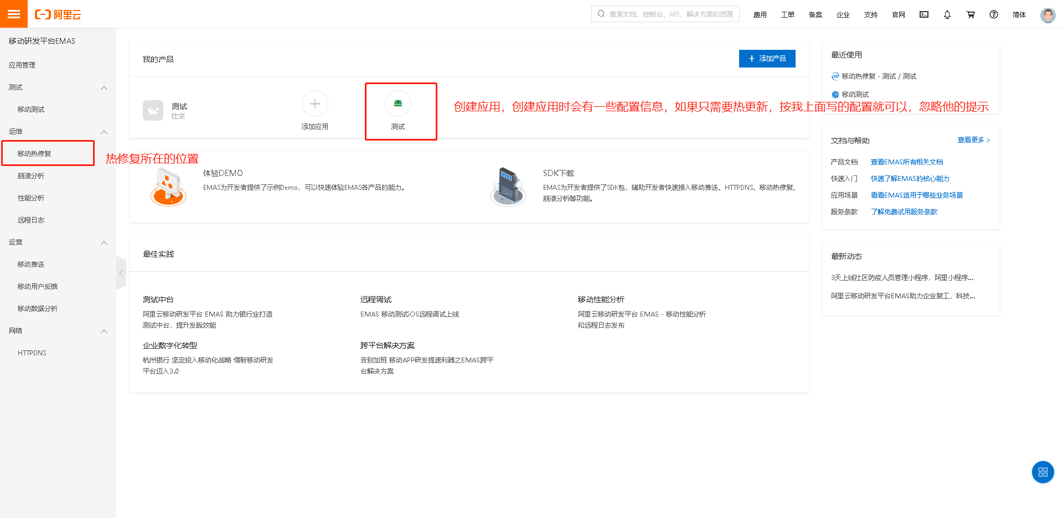Image resolution: width=1063 pixels, height=518 pixels.
Task: Click the Alibaba Cloud logo
Action: 58,14
